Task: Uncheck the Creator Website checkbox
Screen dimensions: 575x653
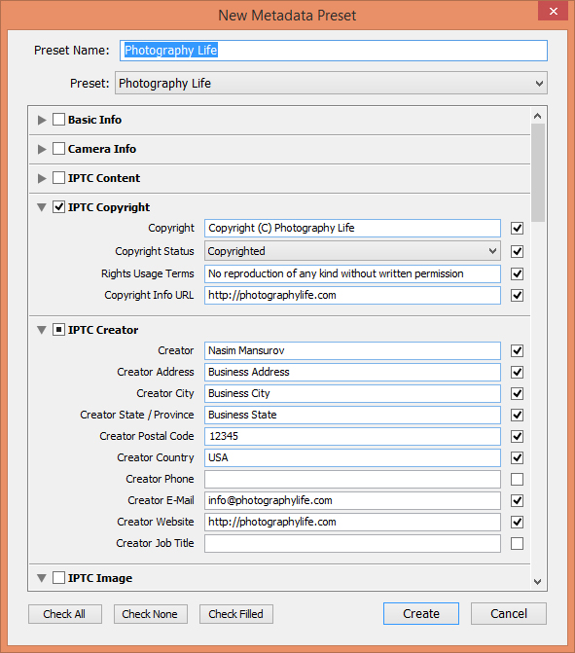Action: (518, 522)
